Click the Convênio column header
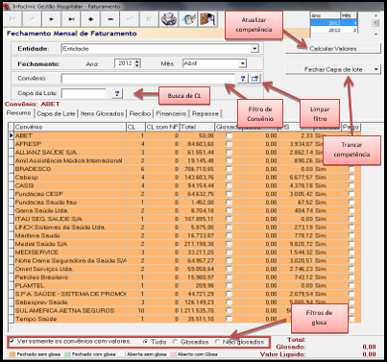 coord(70,127)
